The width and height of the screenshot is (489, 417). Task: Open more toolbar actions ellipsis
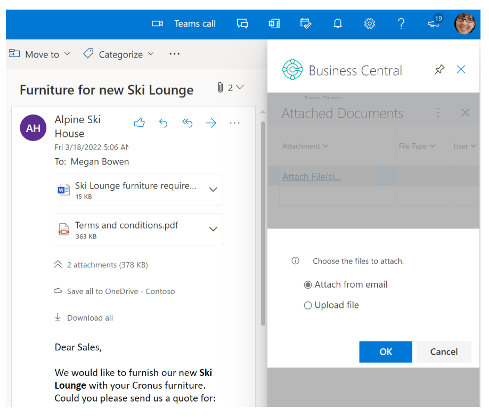174,54
